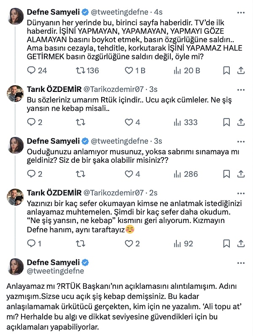Click Tarık ÖZDEMİR's avatar on the second reply
Viewport: 253px width, 336px height.
[x=16, y=197]
